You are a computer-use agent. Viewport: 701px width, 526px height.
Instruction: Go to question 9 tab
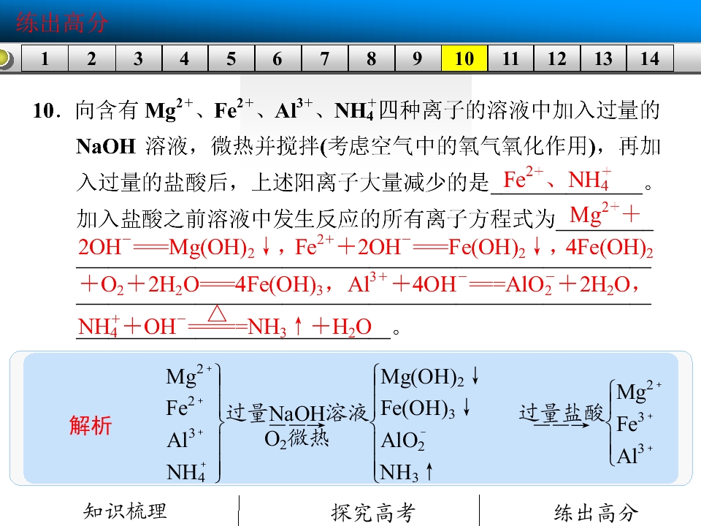click(x=418, y=58)
